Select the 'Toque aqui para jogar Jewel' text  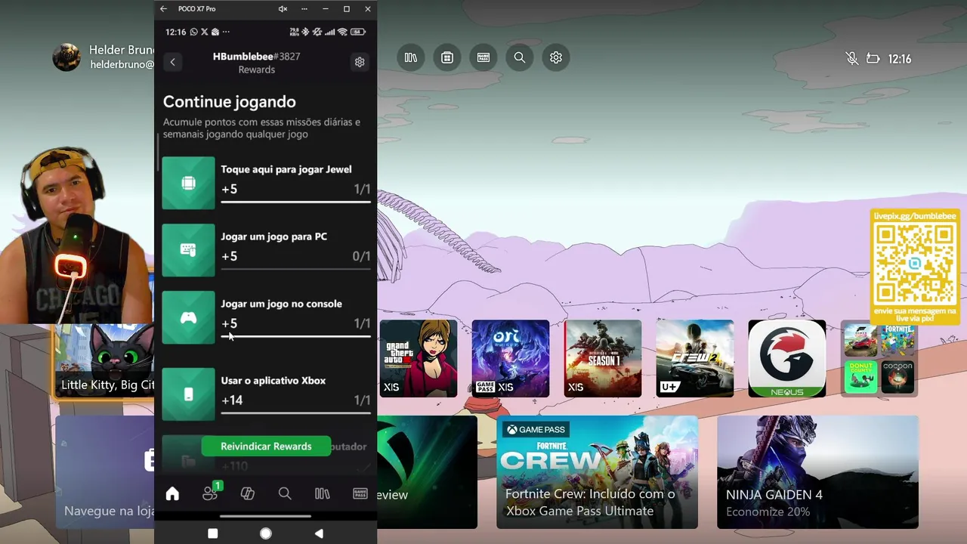[286, 169]
